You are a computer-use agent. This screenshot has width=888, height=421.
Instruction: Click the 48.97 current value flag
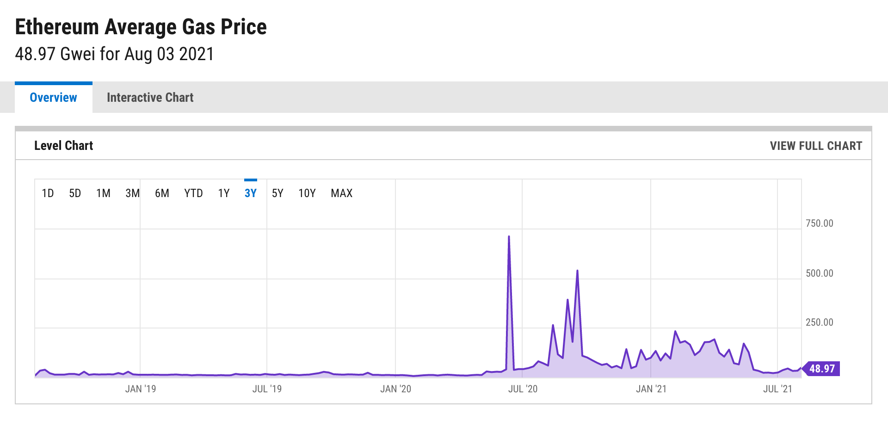point(822,369)
